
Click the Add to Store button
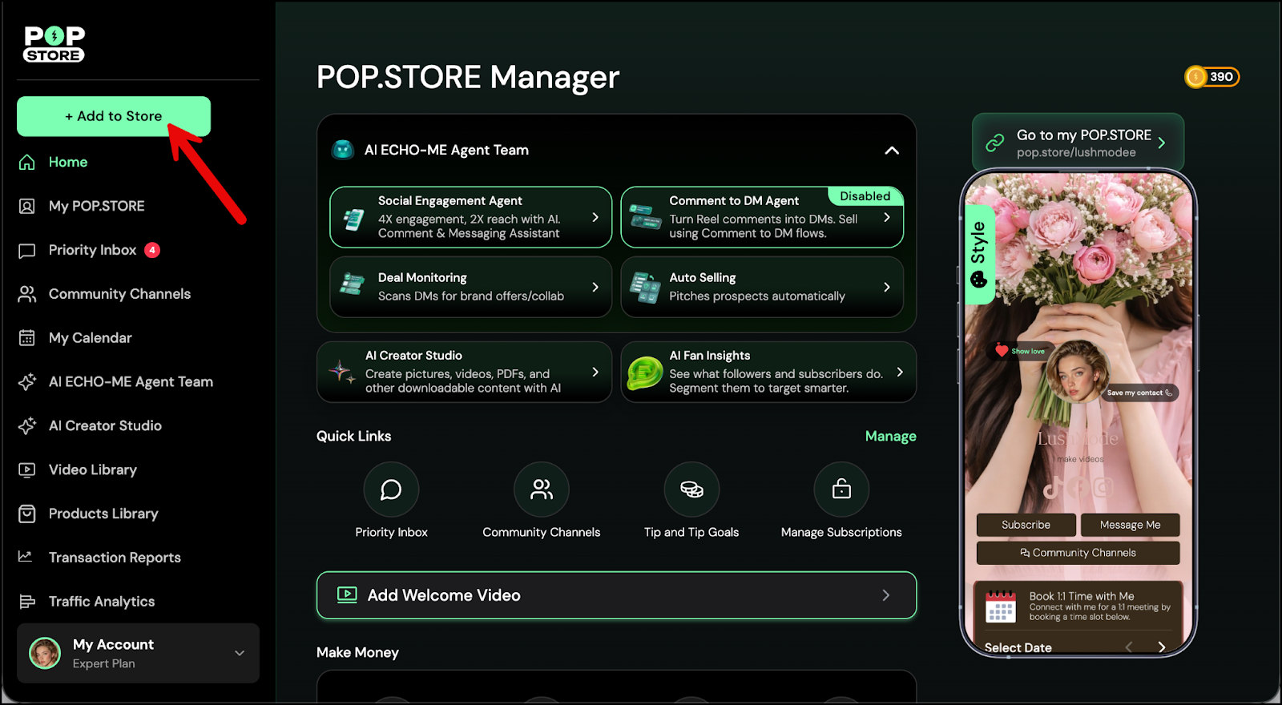[x=114, y=116]
